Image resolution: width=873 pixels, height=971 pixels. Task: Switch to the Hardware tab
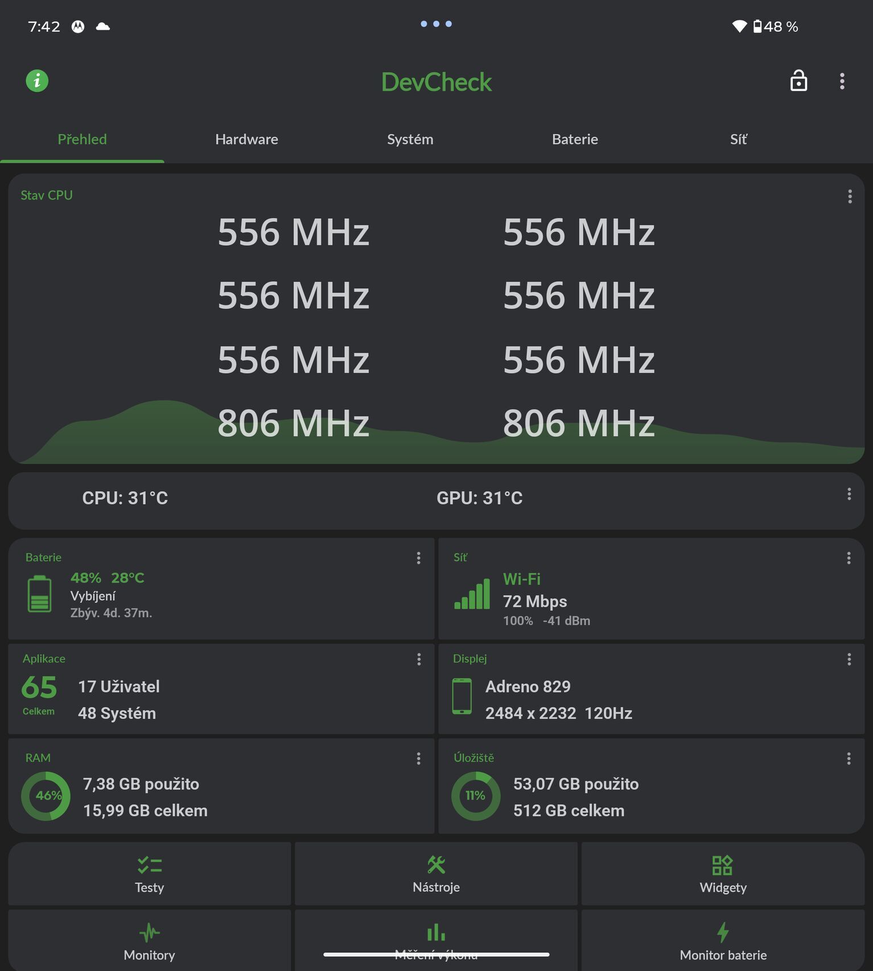pos(246,139)
